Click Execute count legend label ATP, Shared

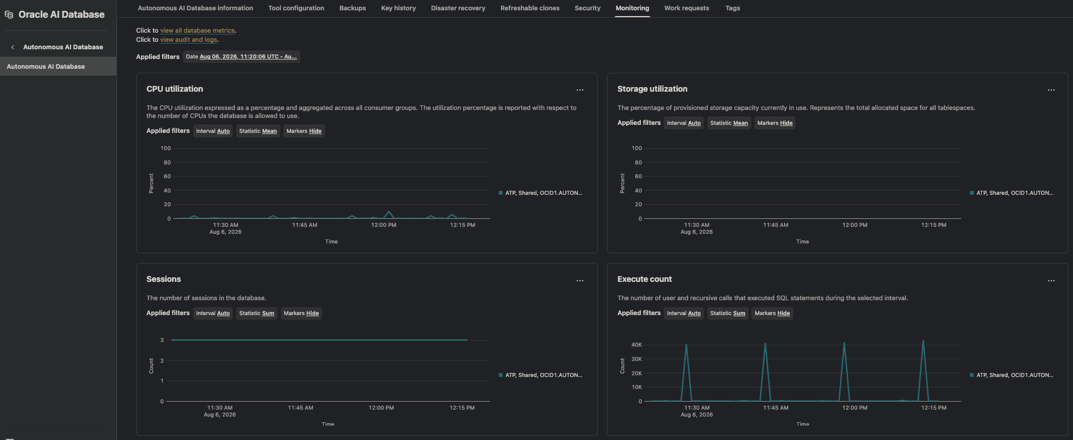1015,375
